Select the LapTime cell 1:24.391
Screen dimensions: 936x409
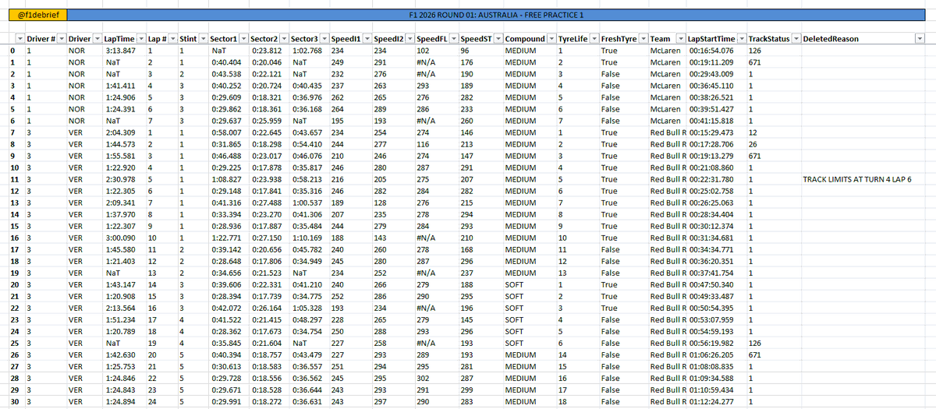[x=124, y=110]
